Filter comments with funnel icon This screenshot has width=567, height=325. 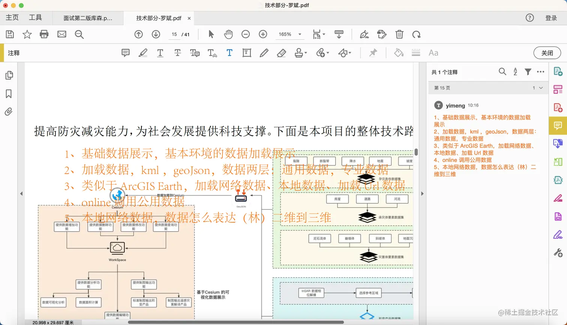click(528, 72)
